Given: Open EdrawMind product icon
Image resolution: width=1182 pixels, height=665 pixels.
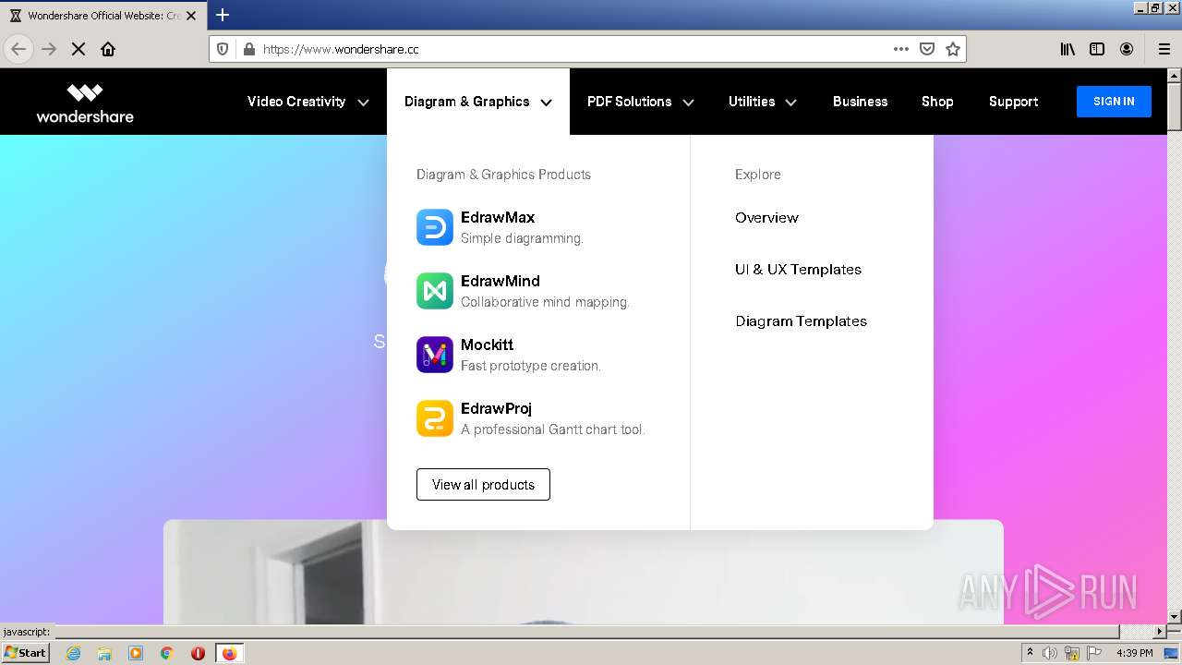Looking at the screenshot, I should click(434, 291).
